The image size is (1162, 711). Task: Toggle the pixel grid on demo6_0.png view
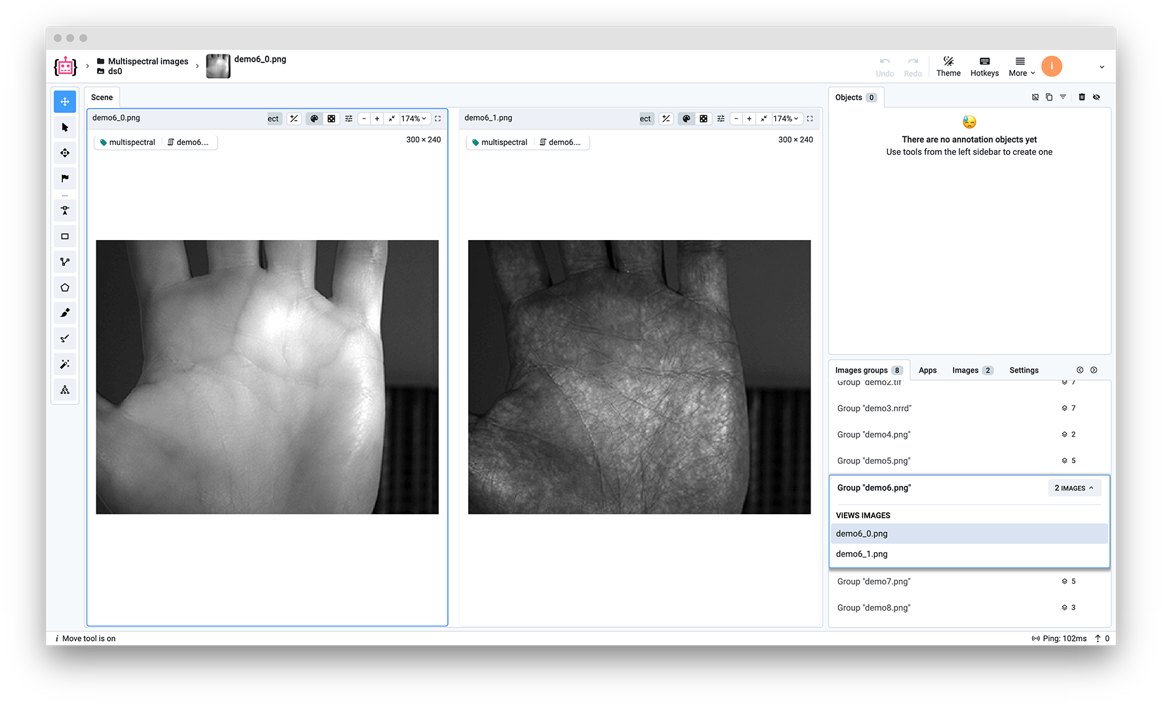click(331, 118)
